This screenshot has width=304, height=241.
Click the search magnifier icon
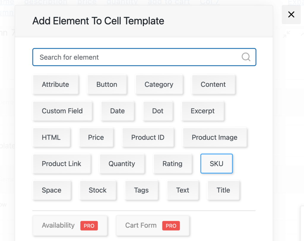pyautogui.click(x=246, y=57)
